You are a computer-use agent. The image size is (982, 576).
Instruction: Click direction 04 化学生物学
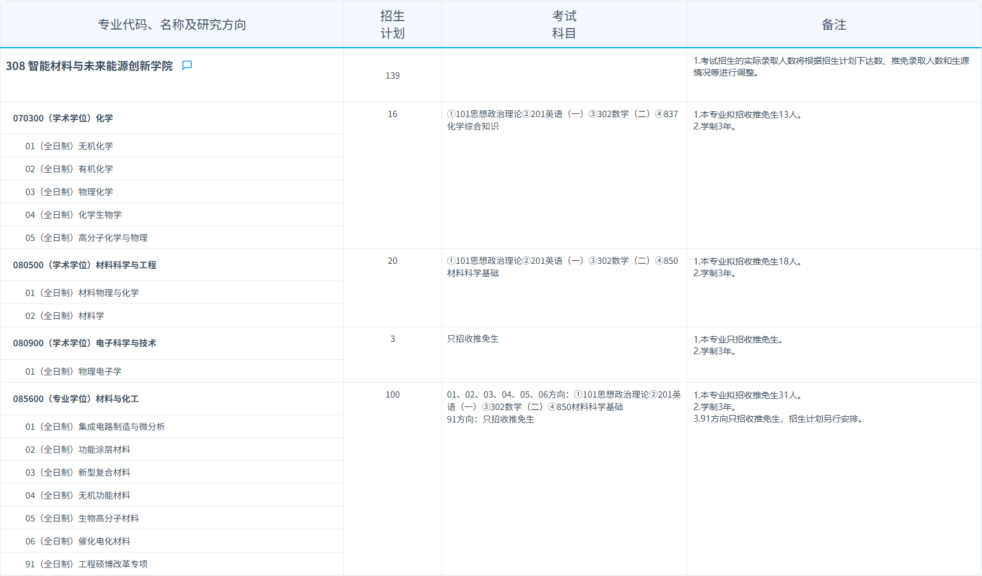(74, 215)
